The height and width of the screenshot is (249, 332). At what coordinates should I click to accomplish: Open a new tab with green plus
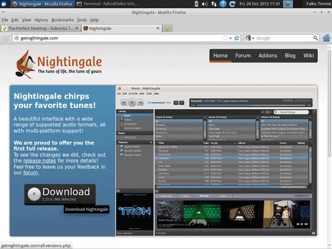[x=167, y=28]
